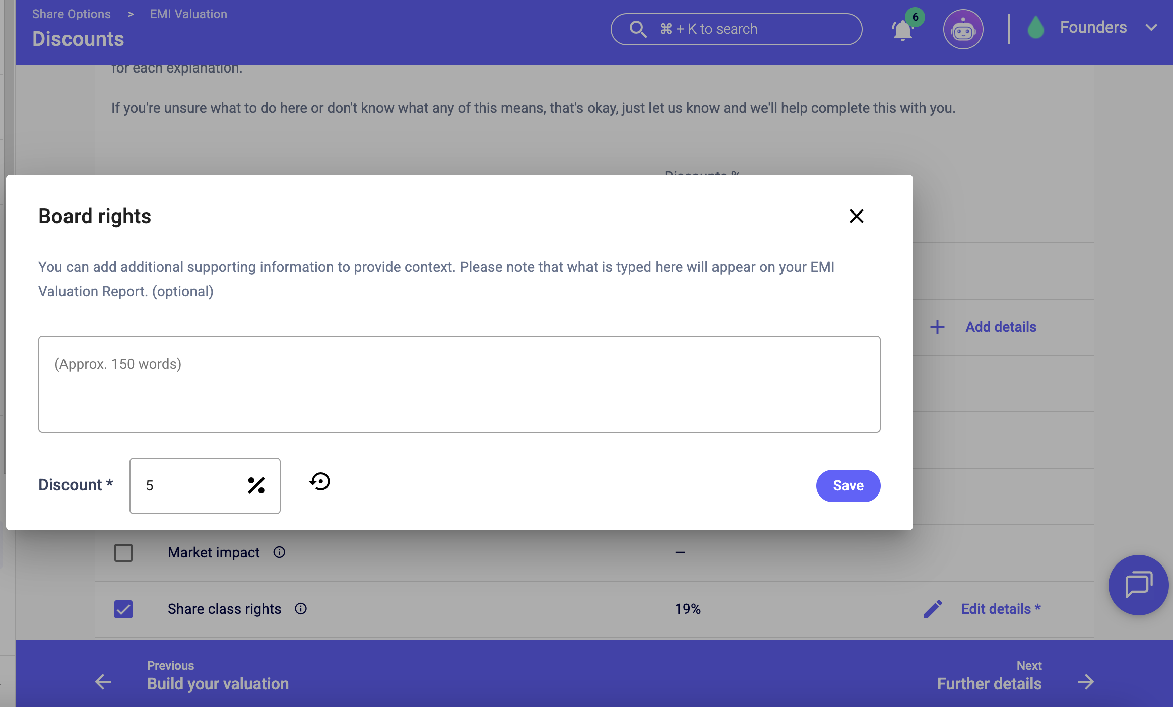Expand the Founders company dropdown
The width and height of the screenshot is (1173, 707).
(1151, 28)
